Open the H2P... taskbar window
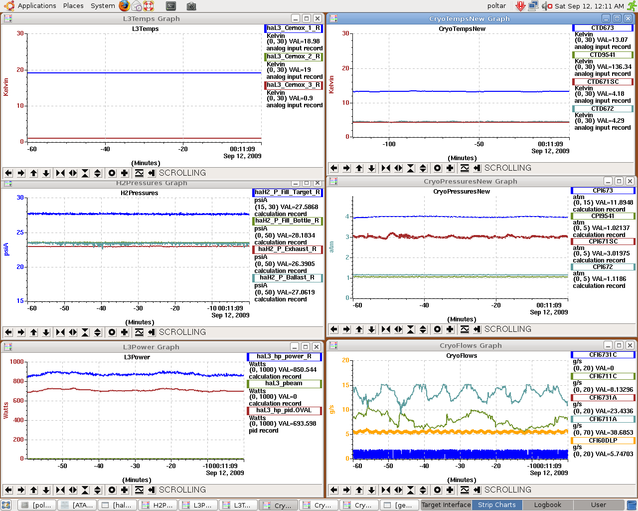 coord(158,505)
